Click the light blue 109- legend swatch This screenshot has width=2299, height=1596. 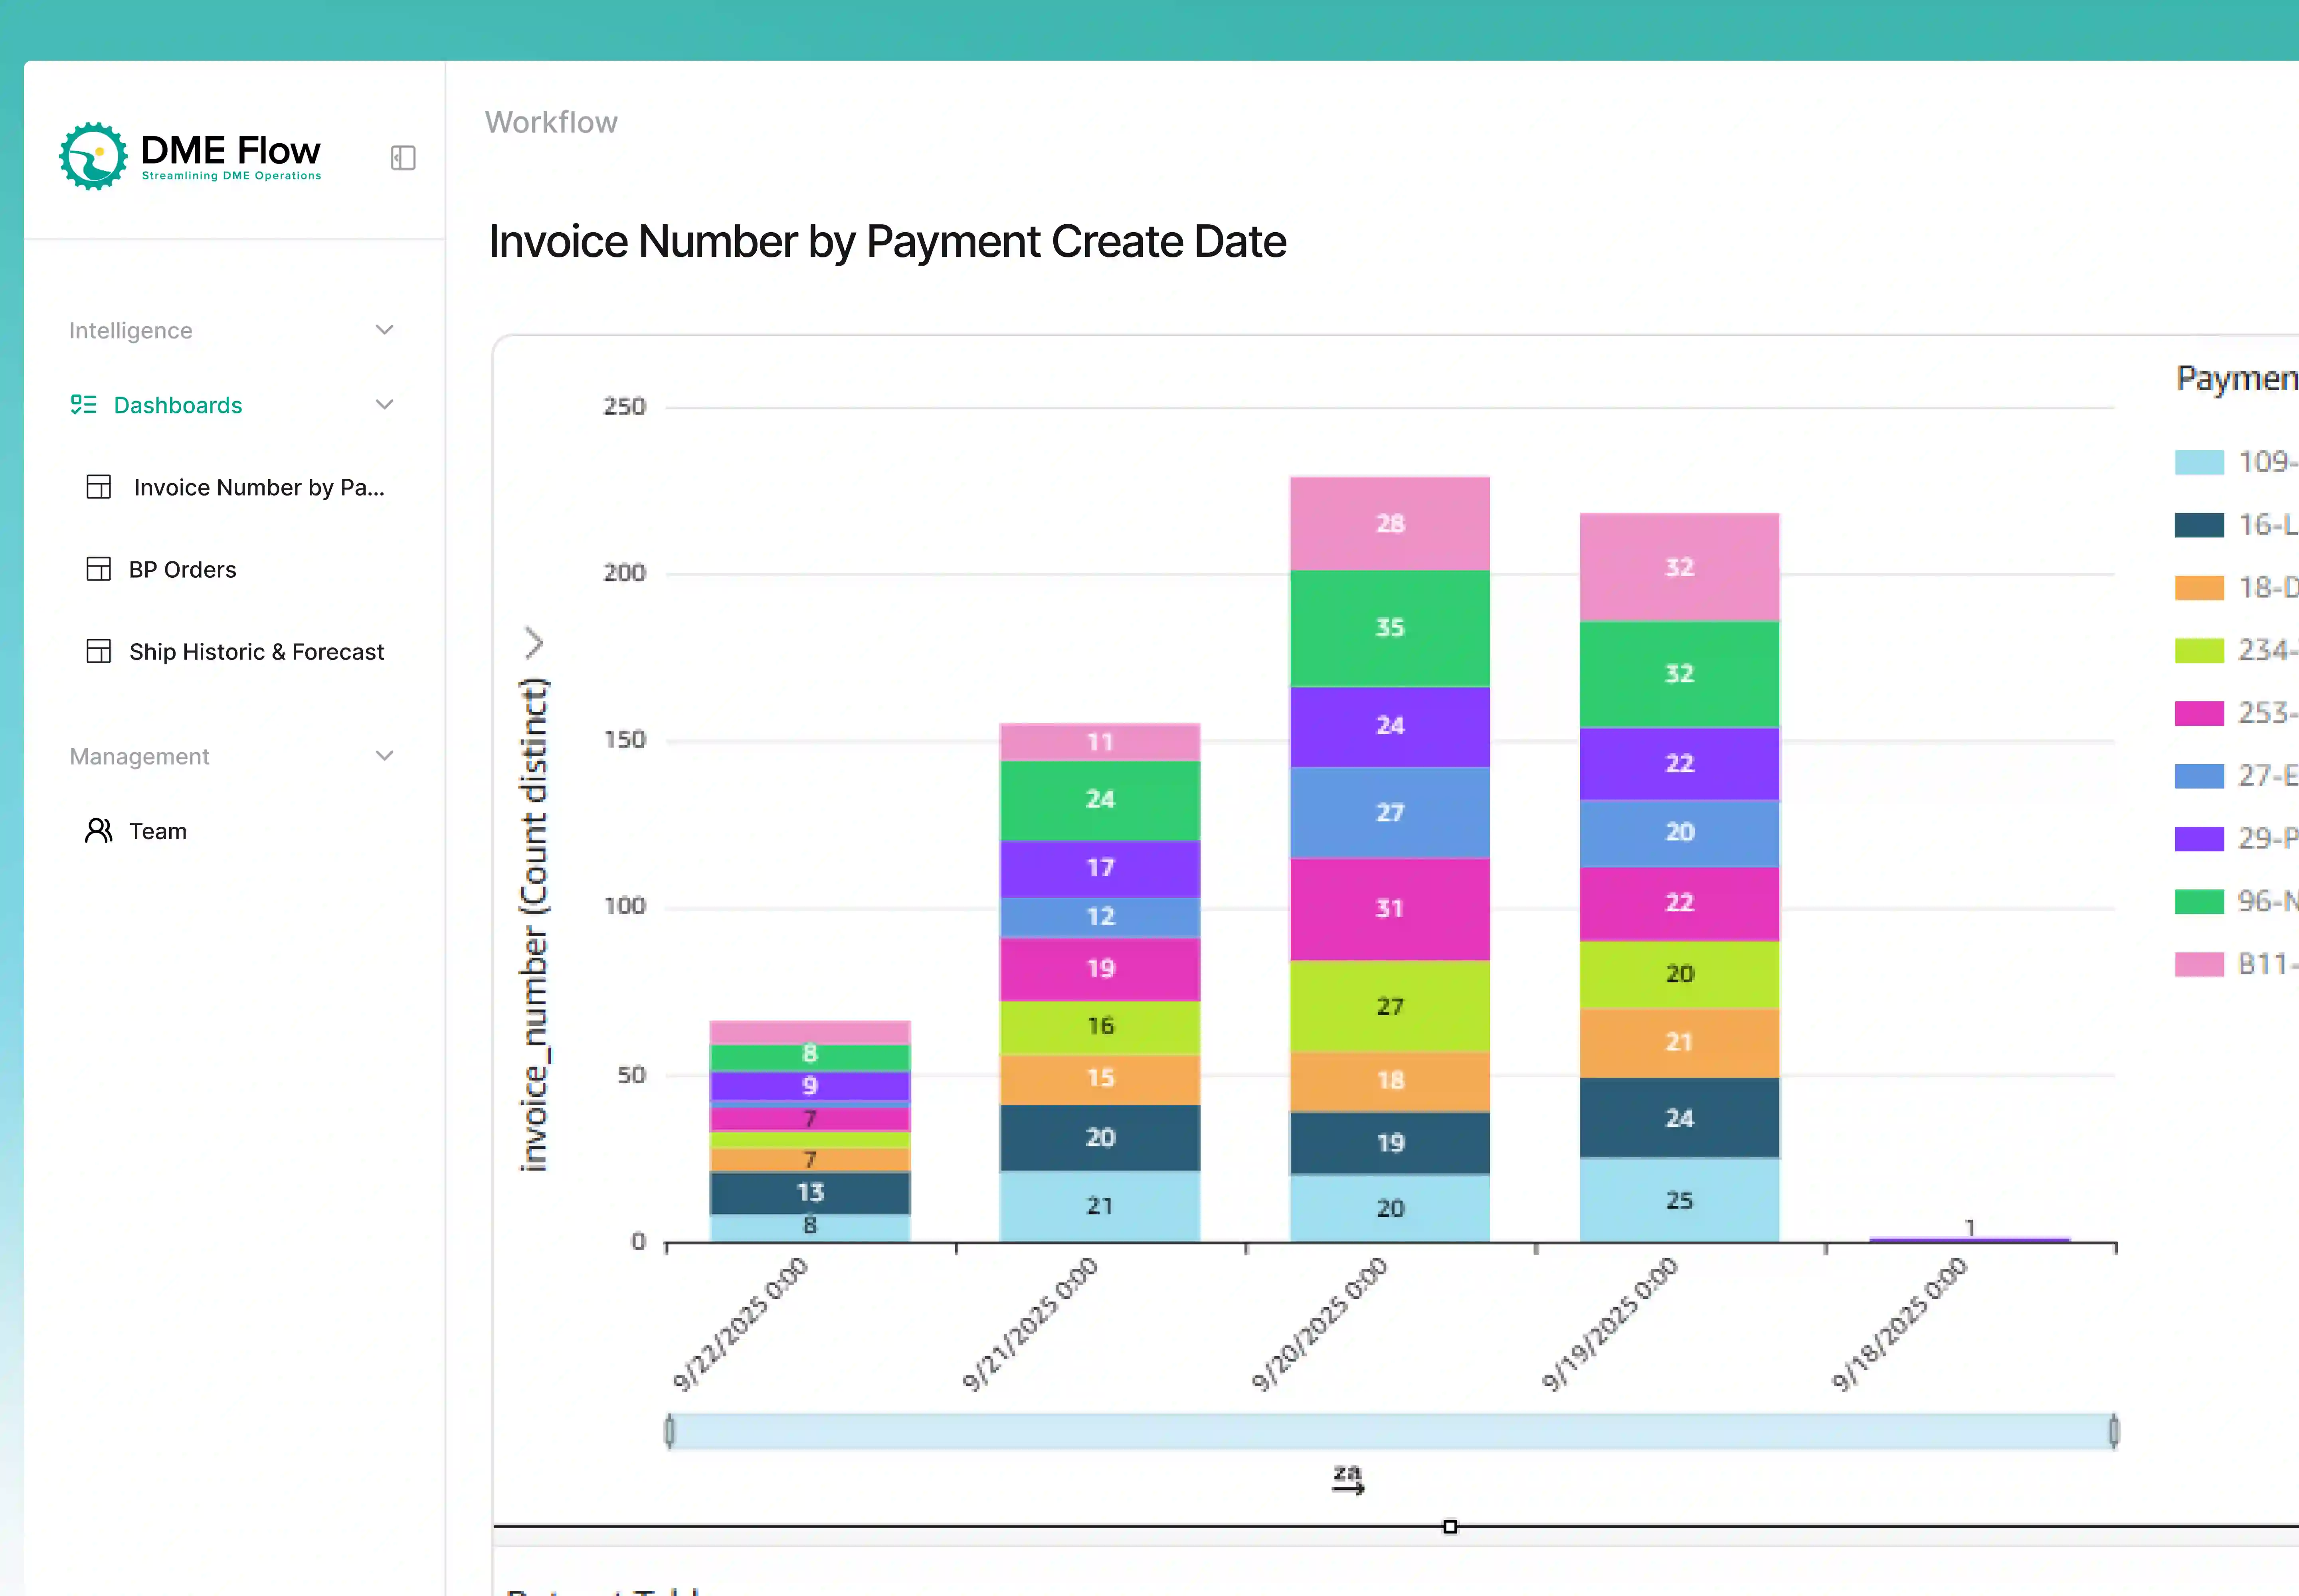pyautogui.click(x=2199, y=462)
